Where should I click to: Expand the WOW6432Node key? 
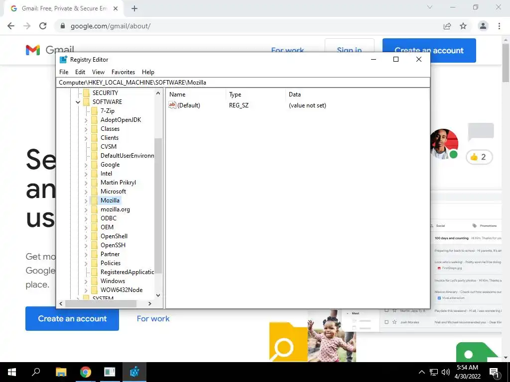pyautogui.click(x=86, y=290)
